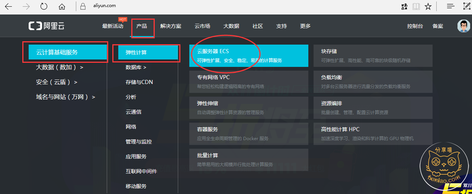
Task: Select 移动服务 subcategory
Action: (x=136, y=186)
